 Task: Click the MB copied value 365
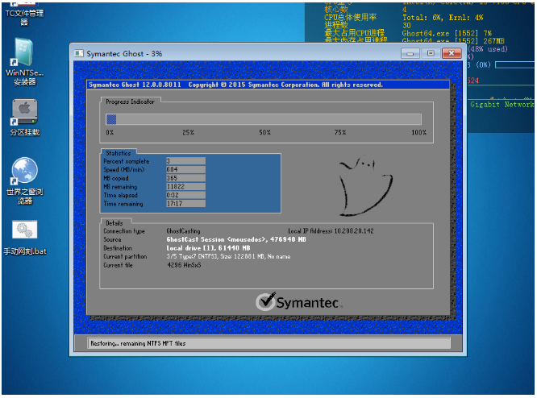click(185, 178)
